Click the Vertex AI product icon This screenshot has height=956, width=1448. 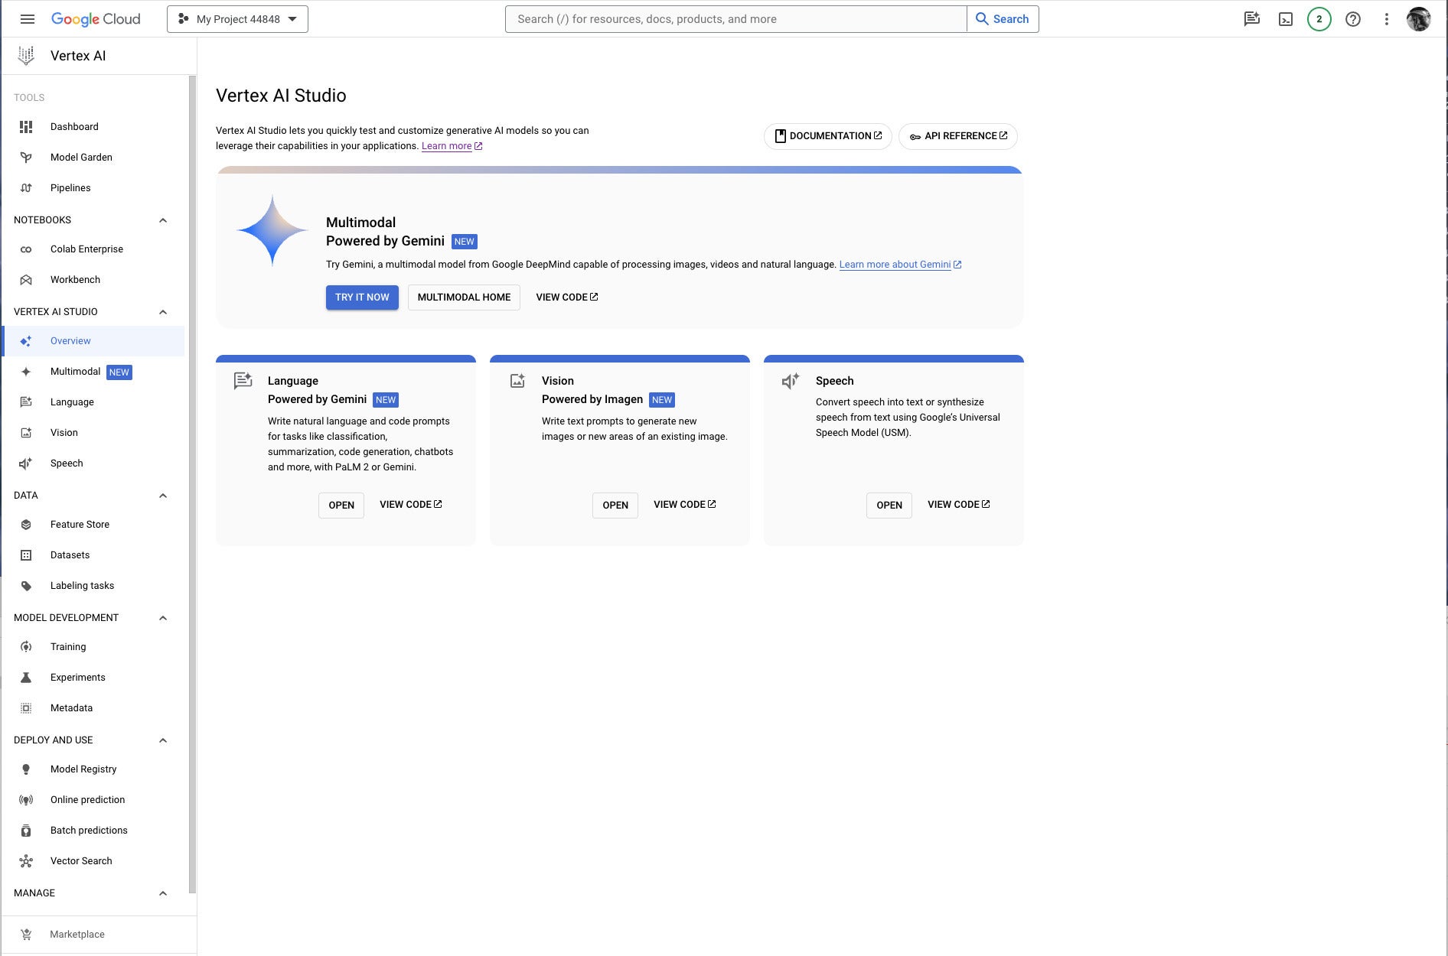click(26, 55)
